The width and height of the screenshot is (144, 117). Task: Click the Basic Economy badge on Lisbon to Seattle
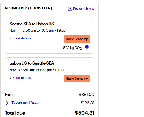(x=77, y=79)
